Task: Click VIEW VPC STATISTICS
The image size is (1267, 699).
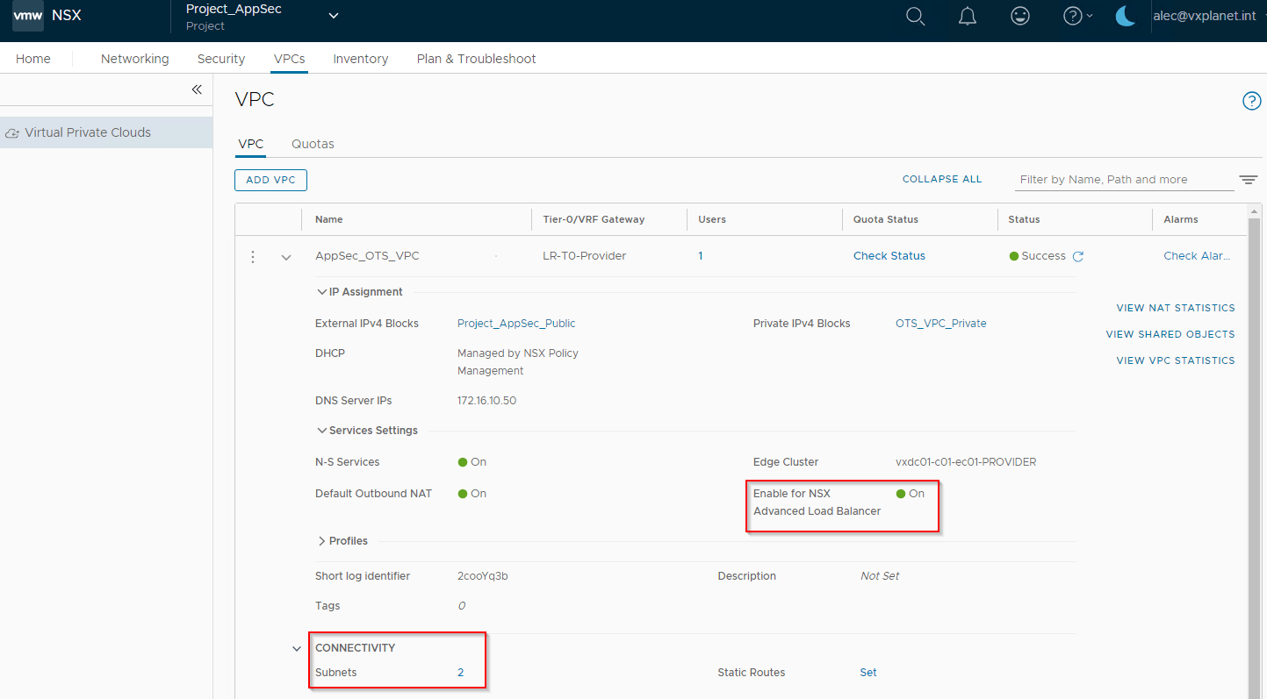Action: click(x=1176, y=360)
